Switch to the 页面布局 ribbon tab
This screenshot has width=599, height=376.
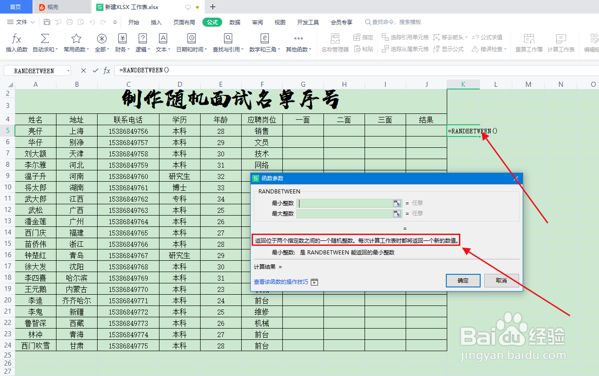184,22
